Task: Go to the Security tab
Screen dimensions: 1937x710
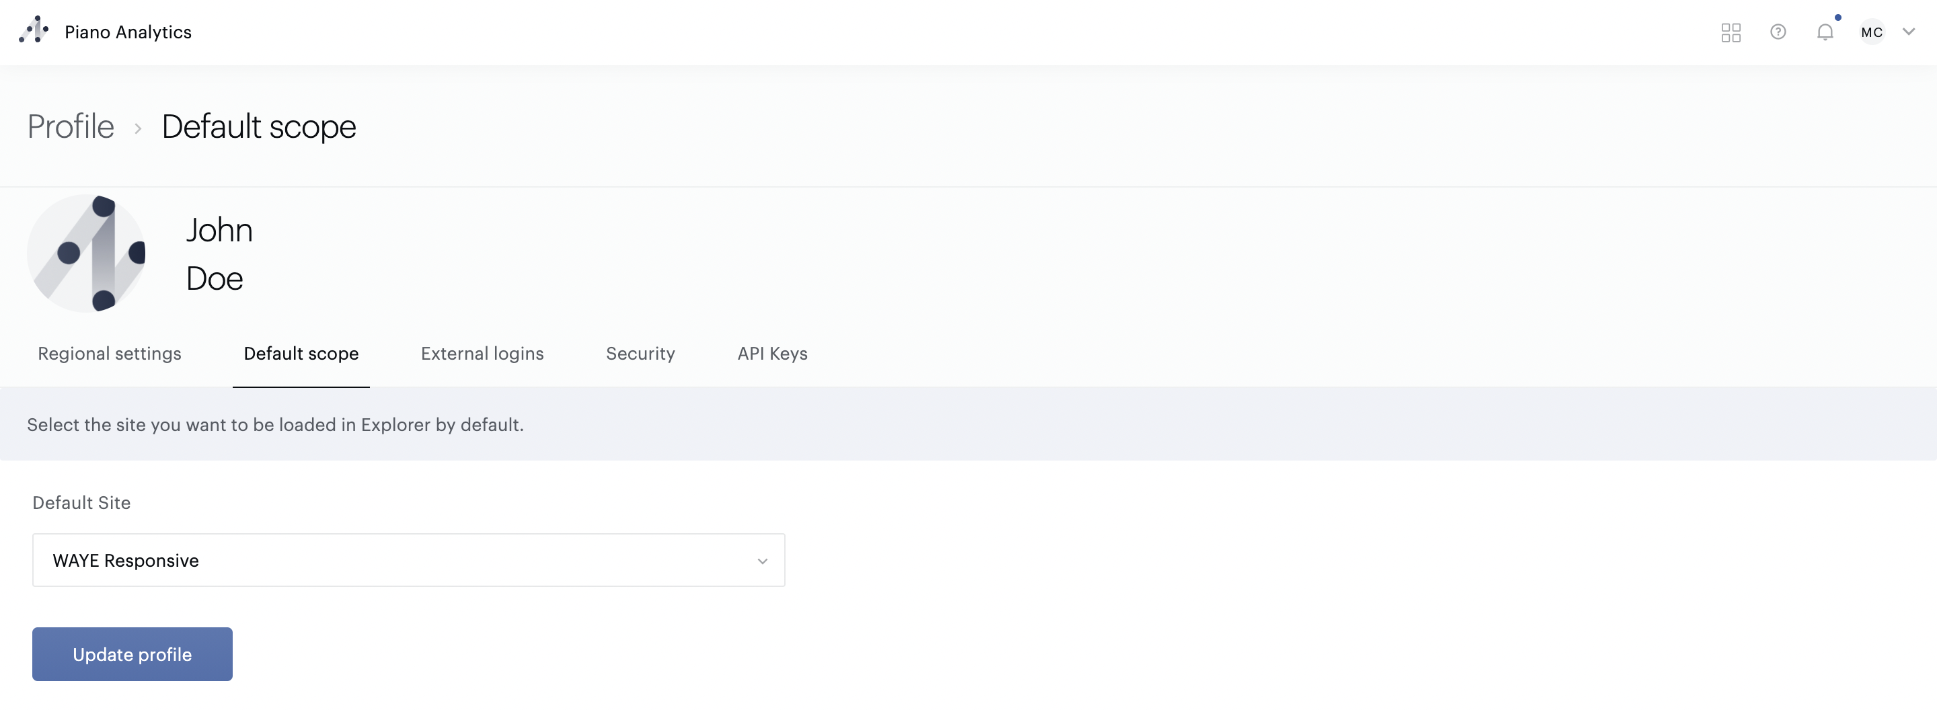Action: [x=641, y=354]
